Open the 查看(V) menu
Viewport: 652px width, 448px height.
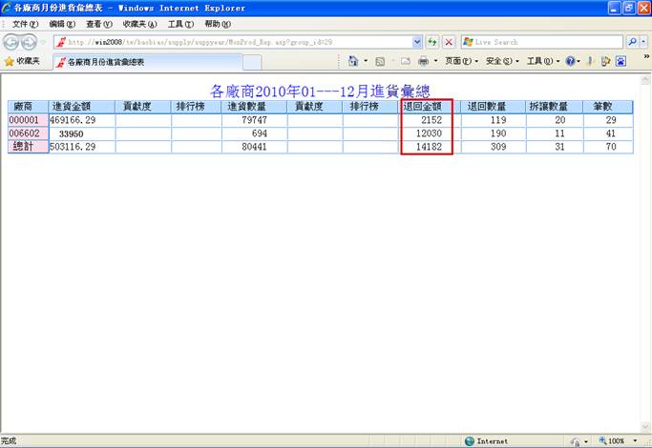coord(98,24)
